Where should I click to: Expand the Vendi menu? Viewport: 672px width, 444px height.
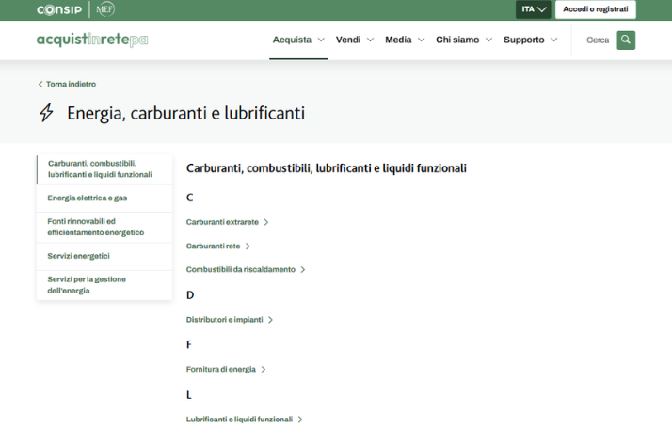pyautogui.click(x=355, y=40)
